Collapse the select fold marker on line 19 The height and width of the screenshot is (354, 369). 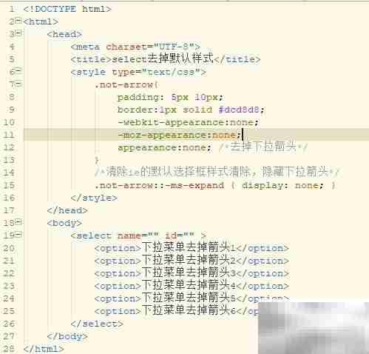(x=18, y=234)
